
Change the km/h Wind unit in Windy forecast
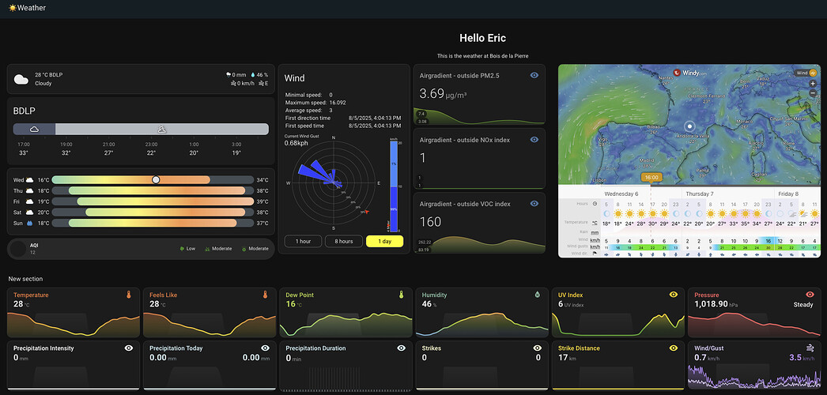tap(595, 240)
